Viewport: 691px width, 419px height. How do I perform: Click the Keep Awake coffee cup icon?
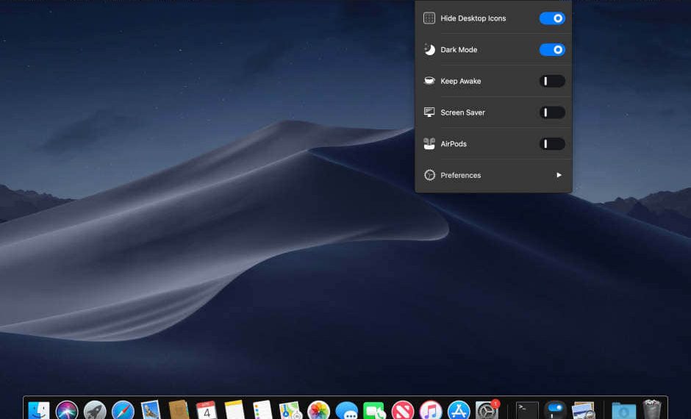[x=429, y=81]
